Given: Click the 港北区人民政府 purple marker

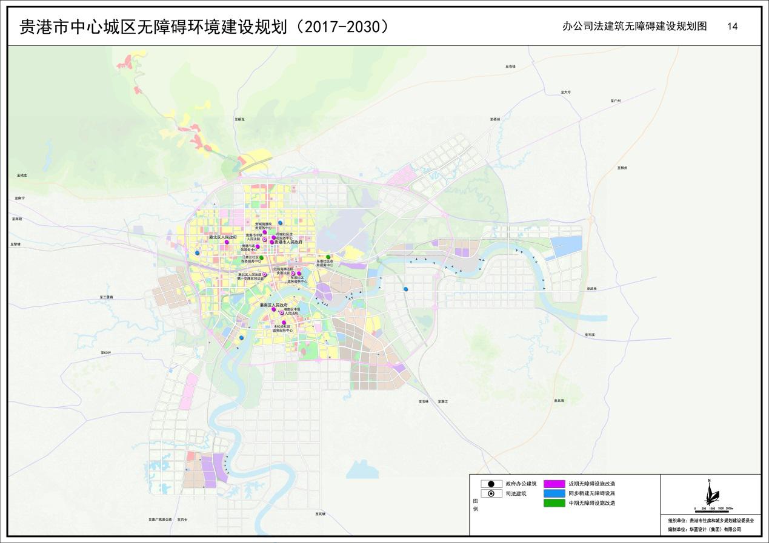Looking at the screenshot, I should (x=227, y=242).
